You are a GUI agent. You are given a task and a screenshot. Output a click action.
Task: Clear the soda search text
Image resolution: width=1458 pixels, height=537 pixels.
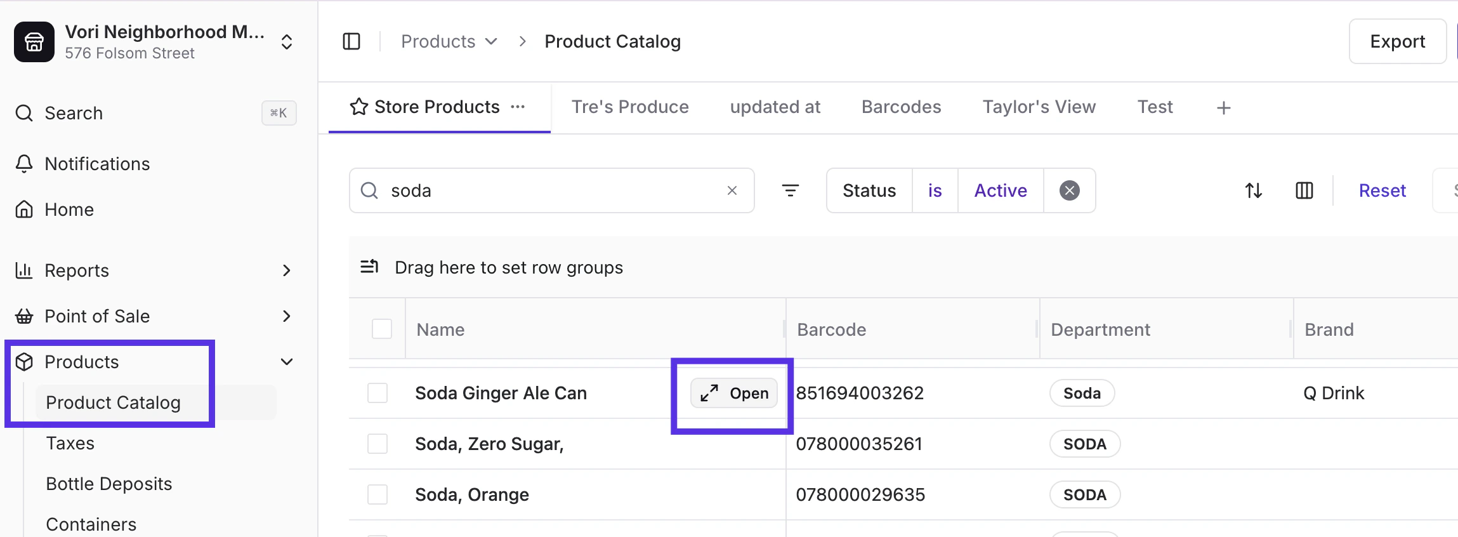click(732, 190)
